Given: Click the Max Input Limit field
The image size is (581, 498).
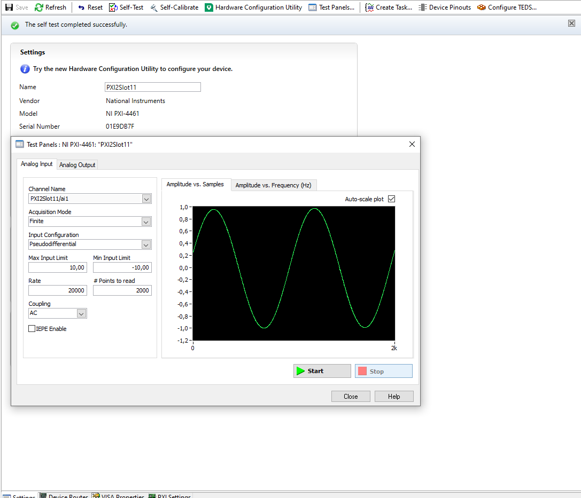Looking at the screenshot, I should coord(58,267).
